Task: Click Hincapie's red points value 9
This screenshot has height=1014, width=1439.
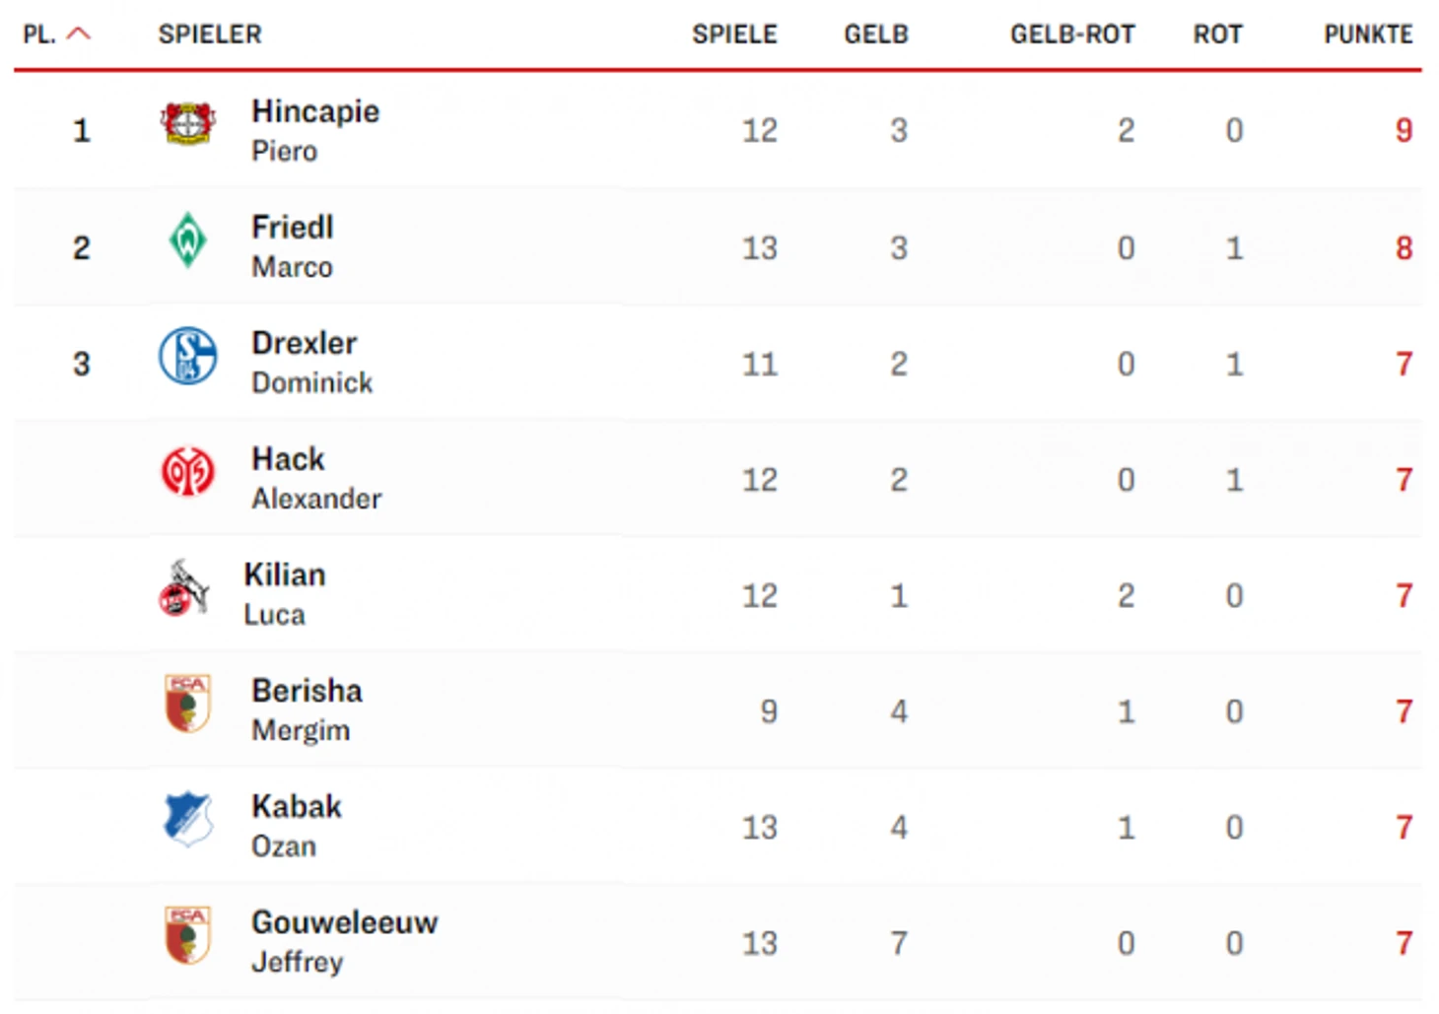Action: pyautogui.click(x=1404, y=130)
